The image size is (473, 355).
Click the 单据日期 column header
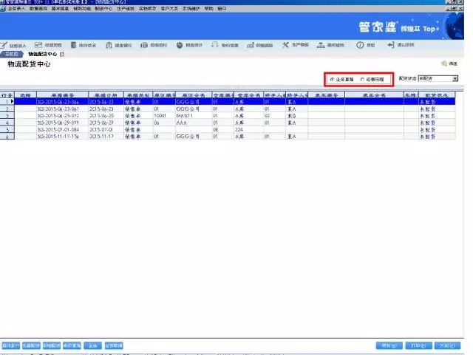pos(105,95)
